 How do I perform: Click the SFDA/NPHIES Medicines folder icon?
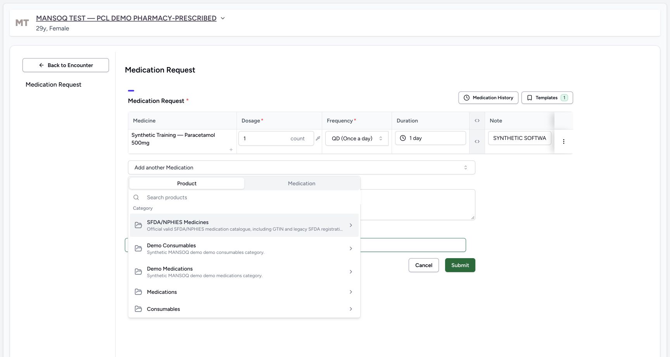coord(138,225)
